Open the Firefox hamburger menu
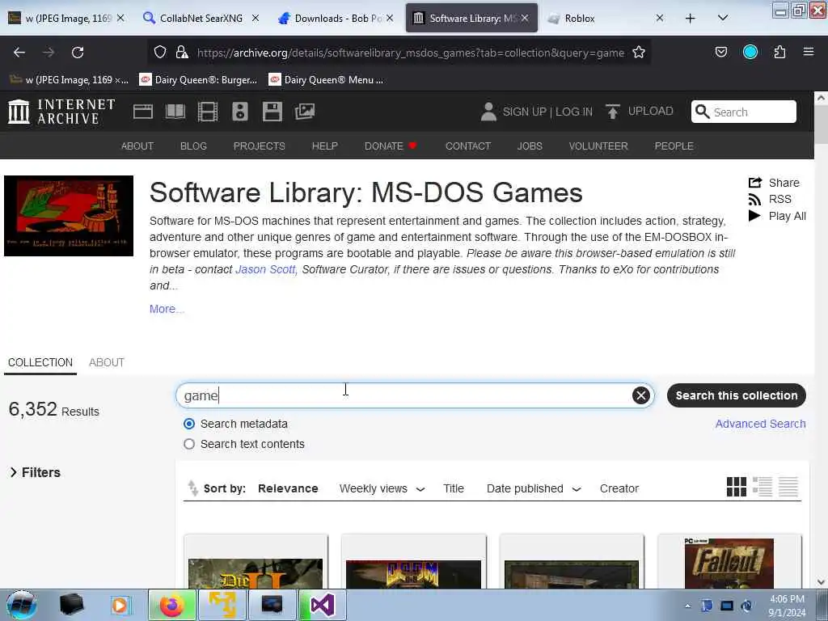828x621 pixels. (x=808, y=52)
